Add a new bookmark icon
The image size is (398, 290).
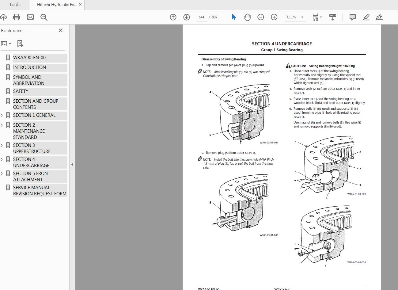click(20, 44)
